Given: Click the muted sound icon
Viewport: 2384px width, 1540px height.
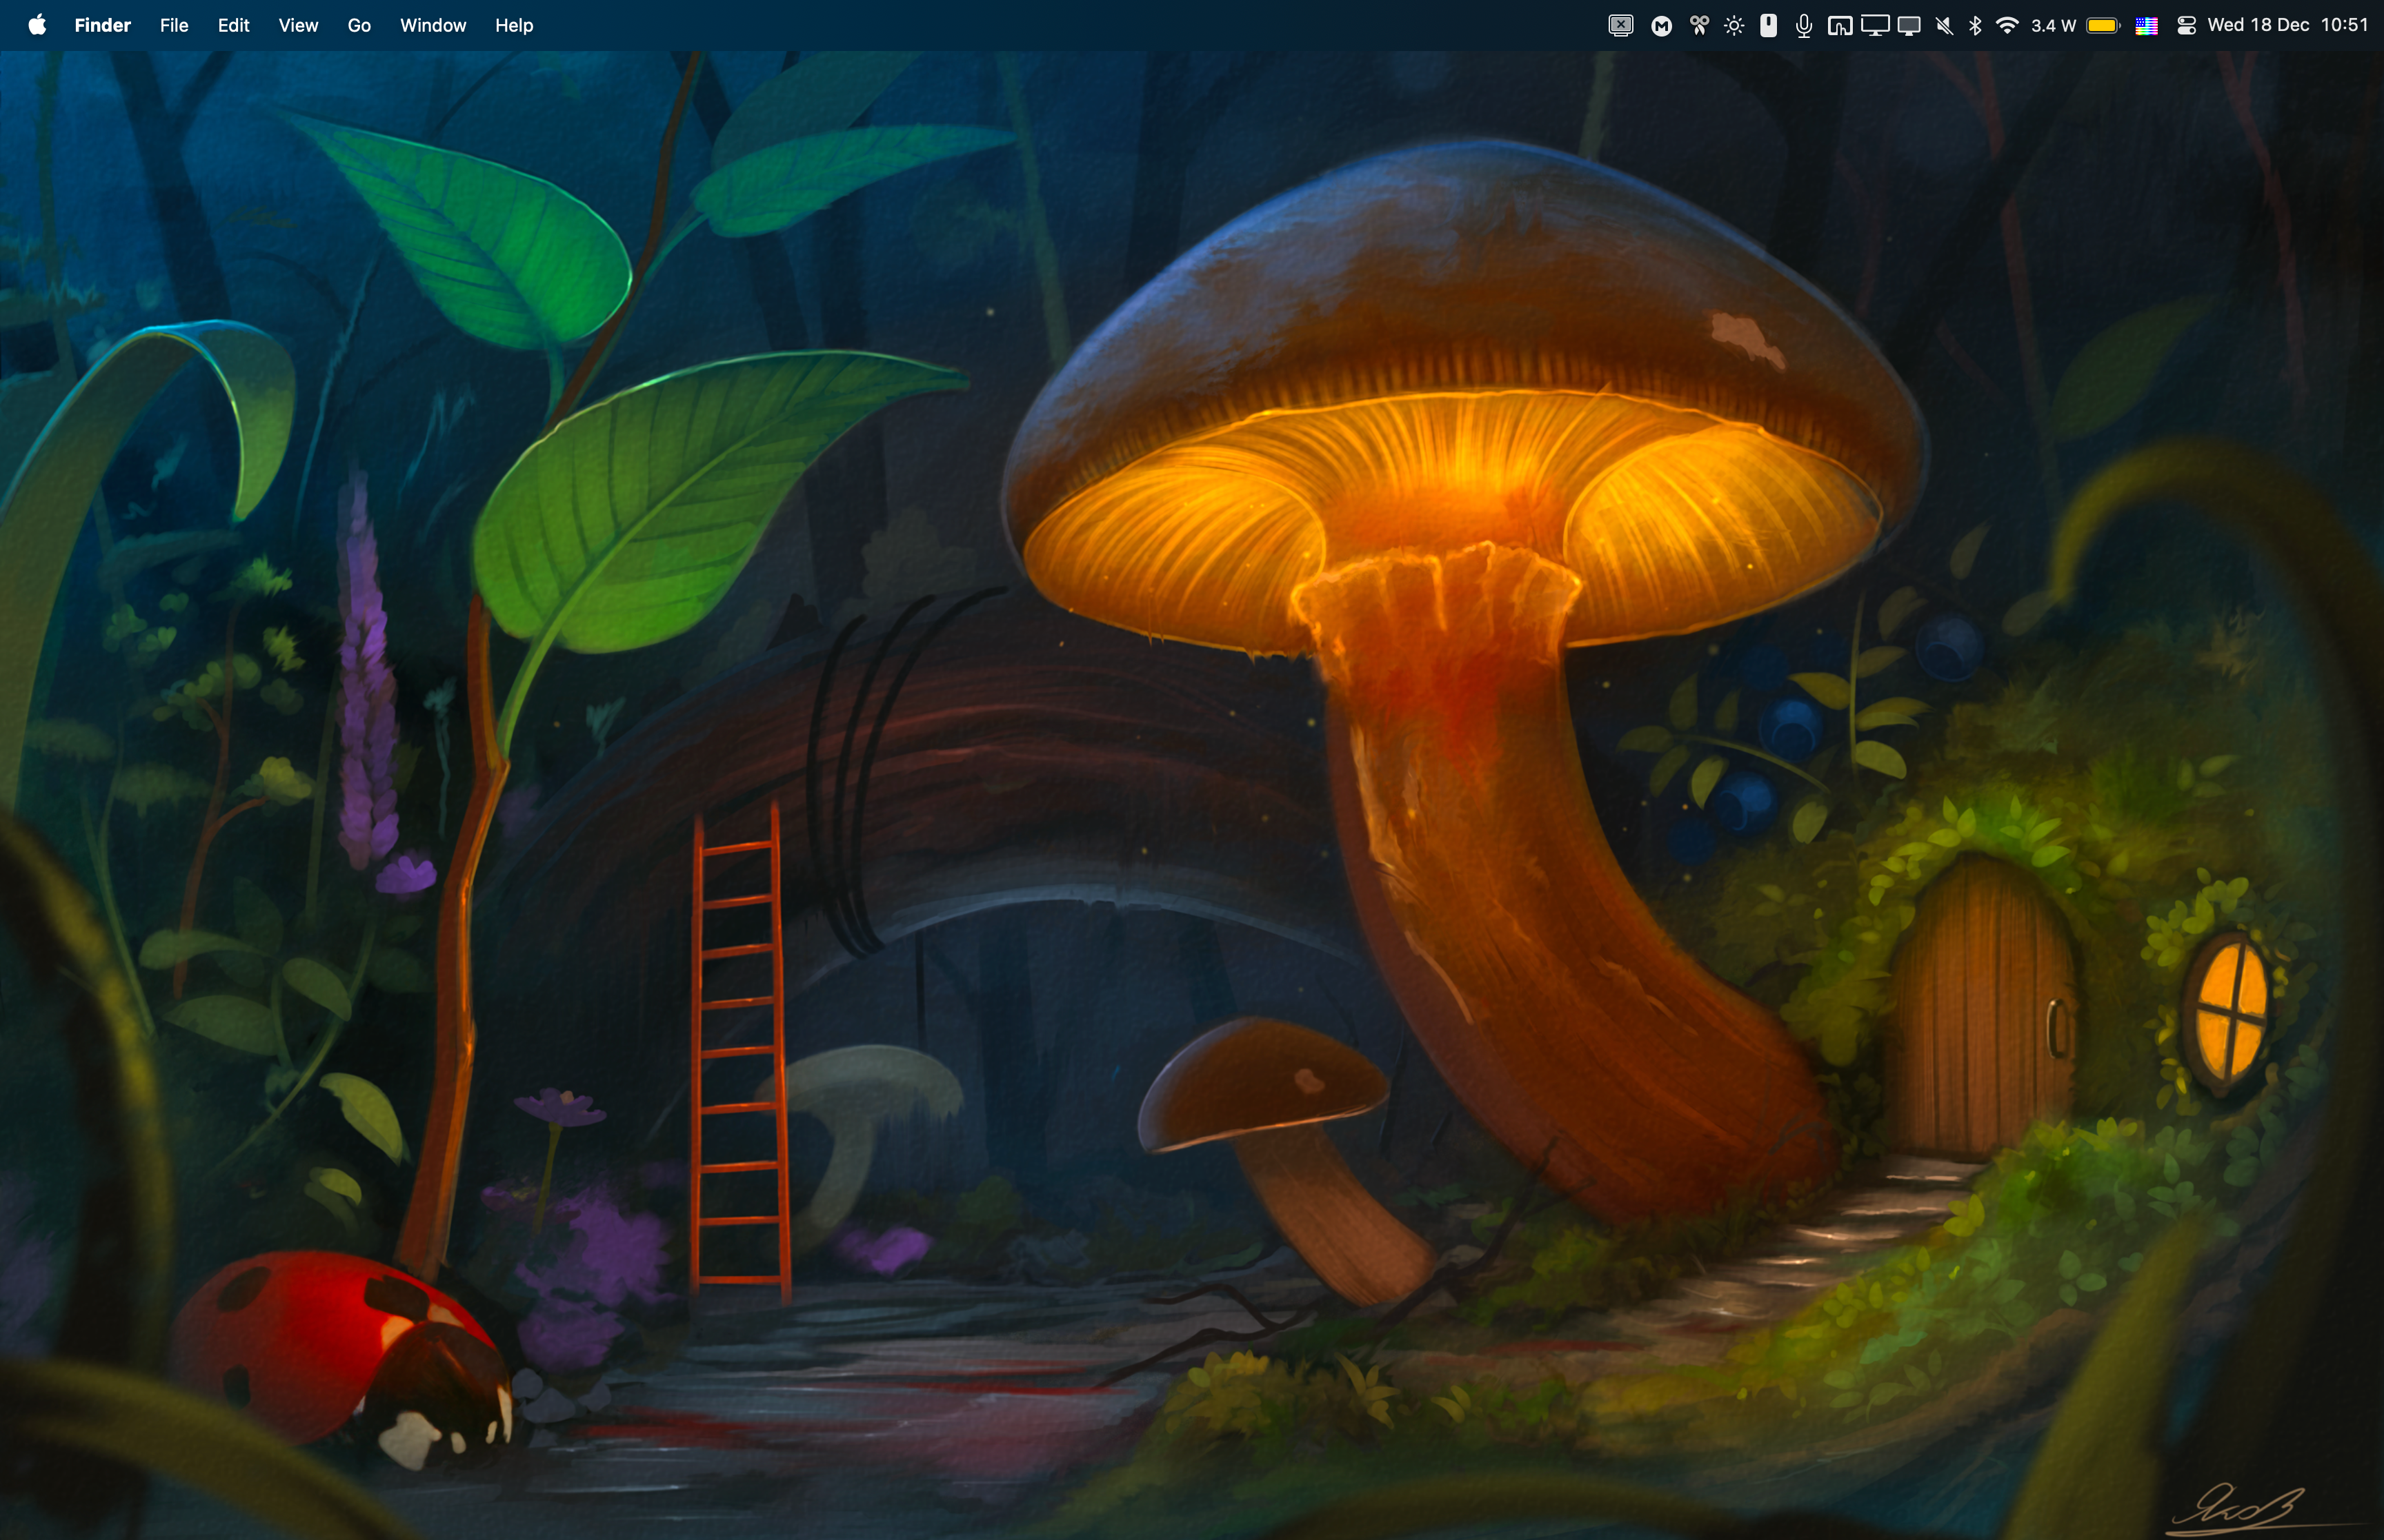Looking at the screenshot, I should tap(1944, 25).
